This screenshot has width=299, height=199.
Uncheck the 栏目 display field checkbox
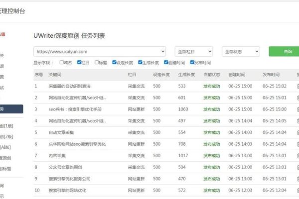79,62
